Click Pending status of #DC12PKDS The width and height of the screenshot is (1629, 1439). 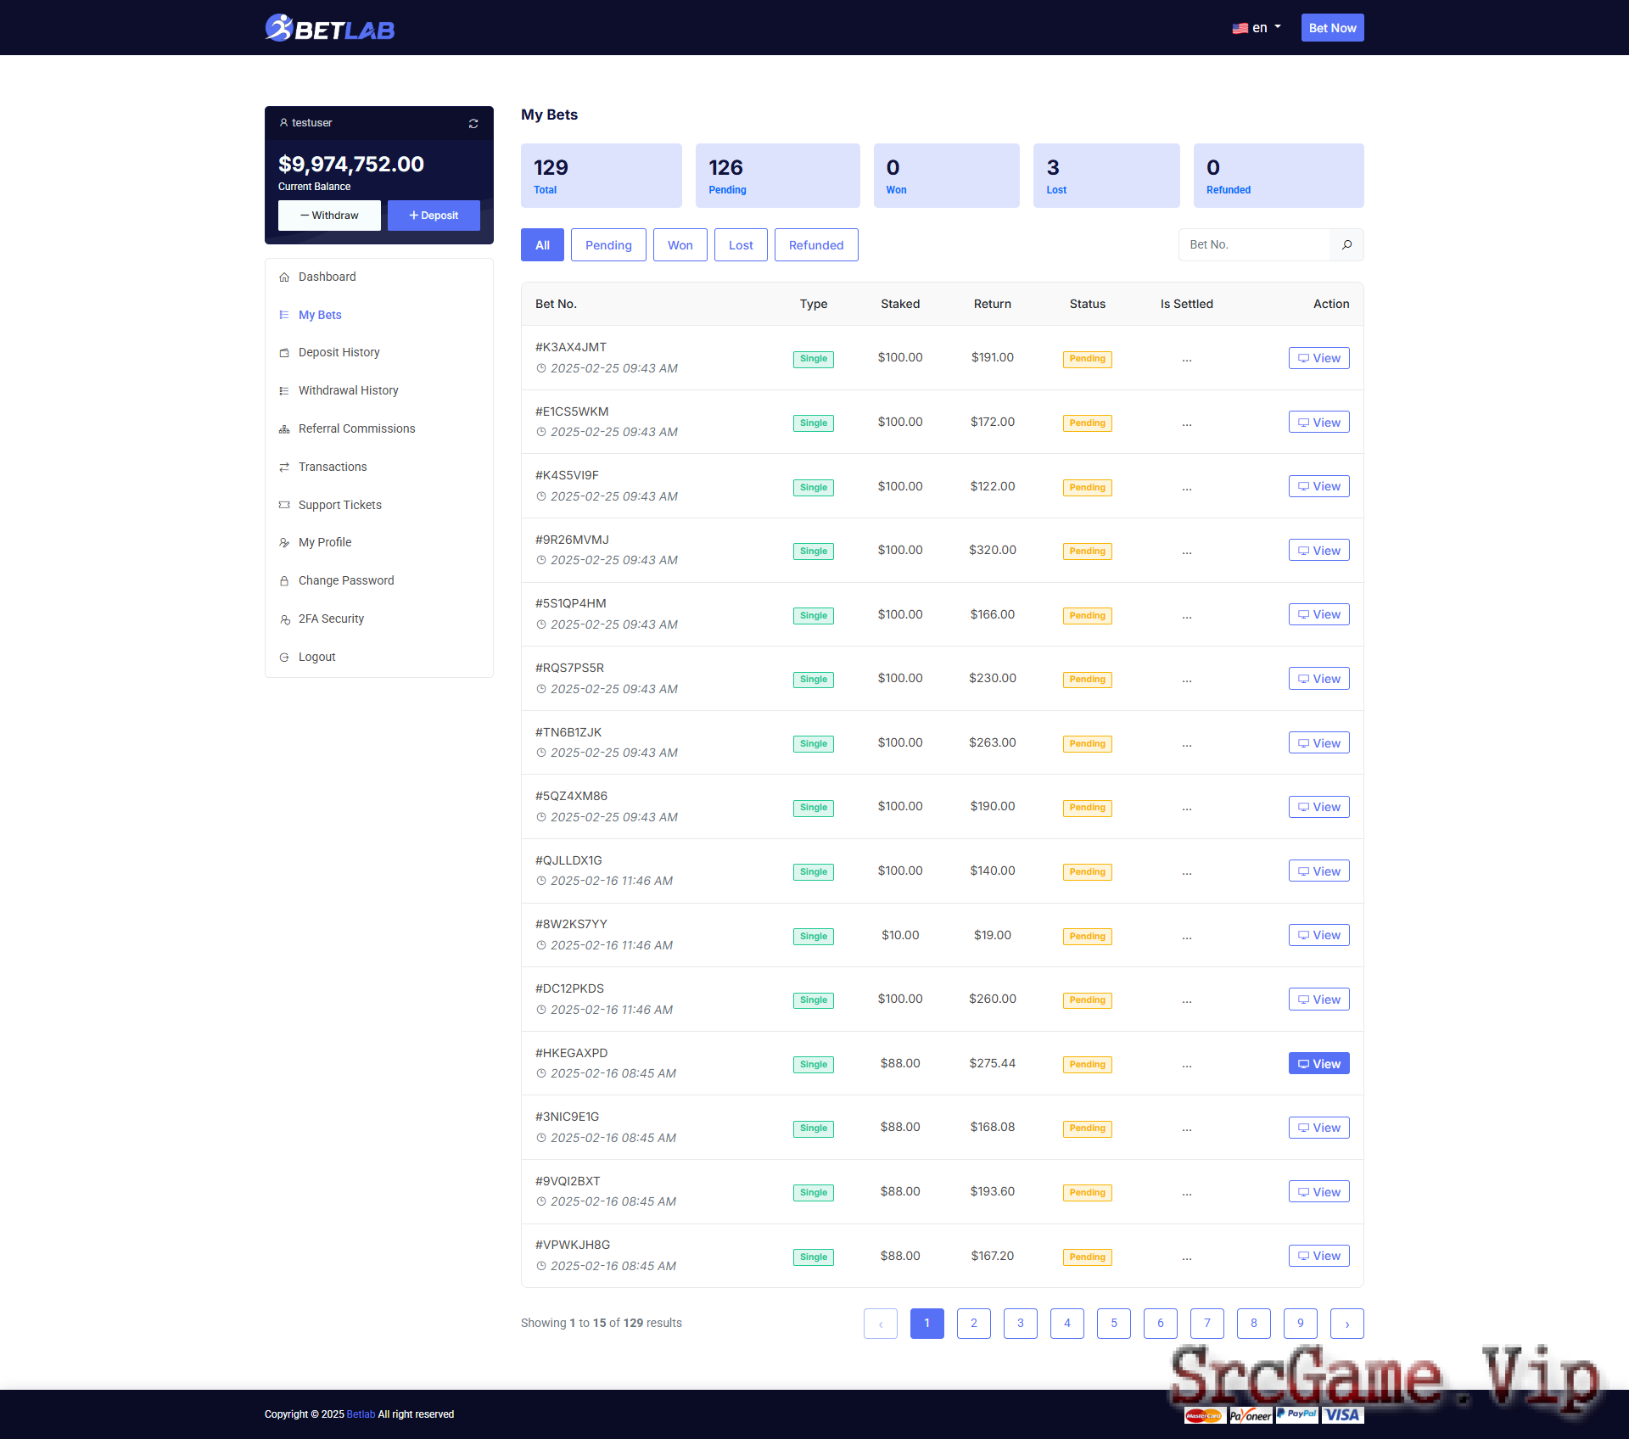tap(1087, 1000)
